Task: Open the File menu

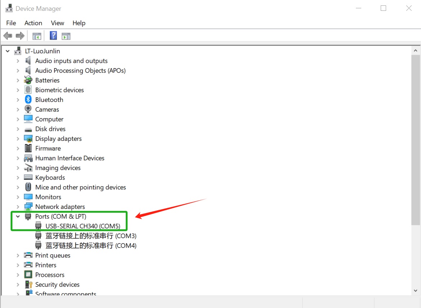Action: coord(11,23)
